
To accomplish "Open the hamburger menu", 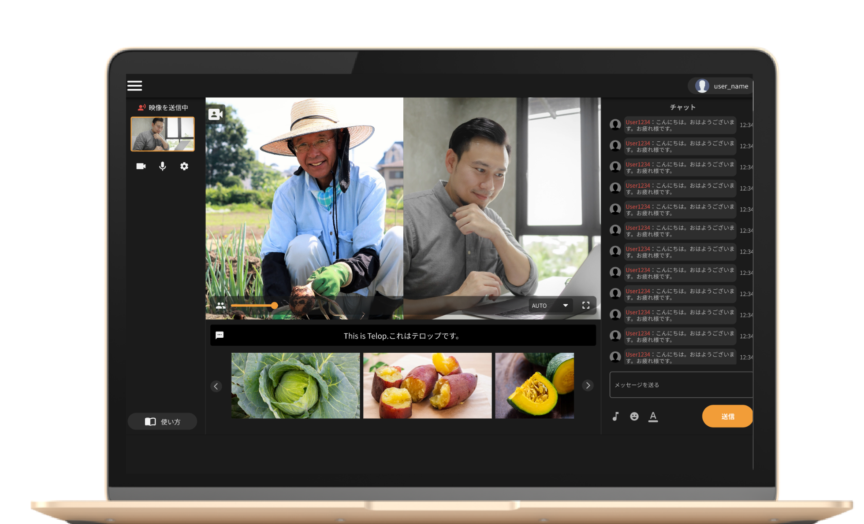I will (135, 85).
